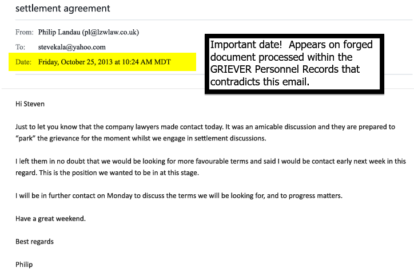Image resolution: width=414 pixels, height=275 pixels.
Task: Click the 'Best regards' closing line
Action: tap(34, 242)
